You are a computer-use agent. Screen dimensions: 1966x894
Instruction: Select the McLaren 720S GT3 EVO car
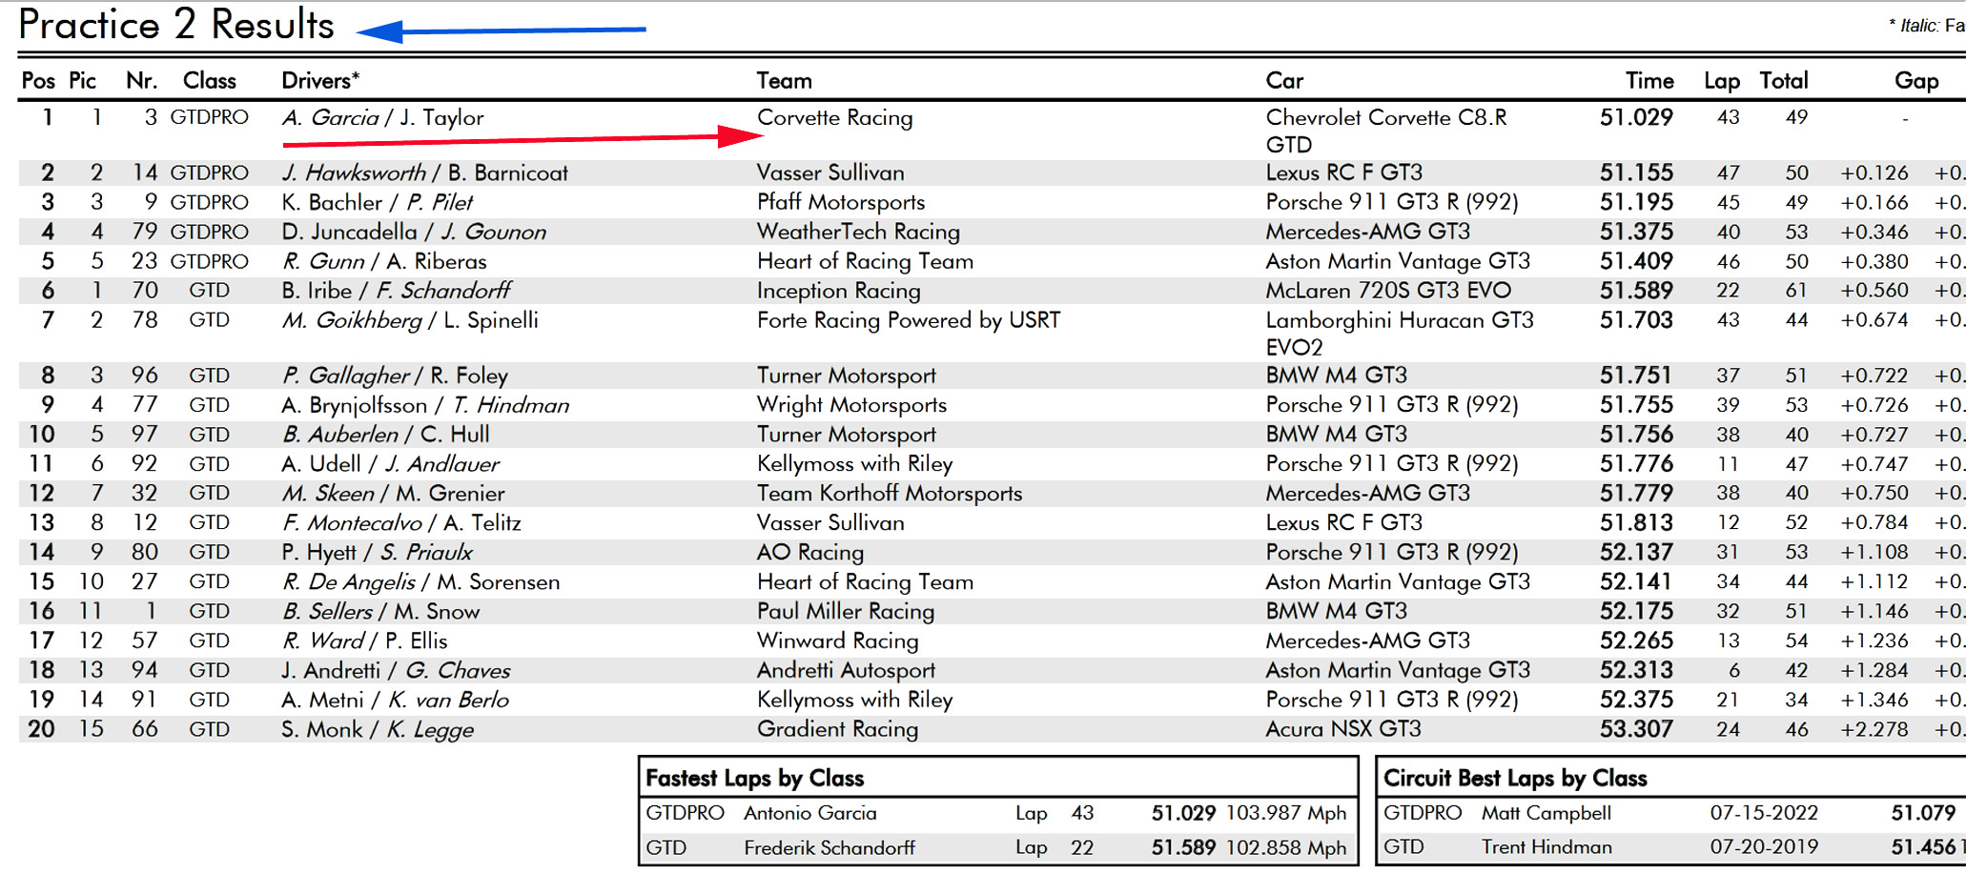click(x=1387, y=291)
